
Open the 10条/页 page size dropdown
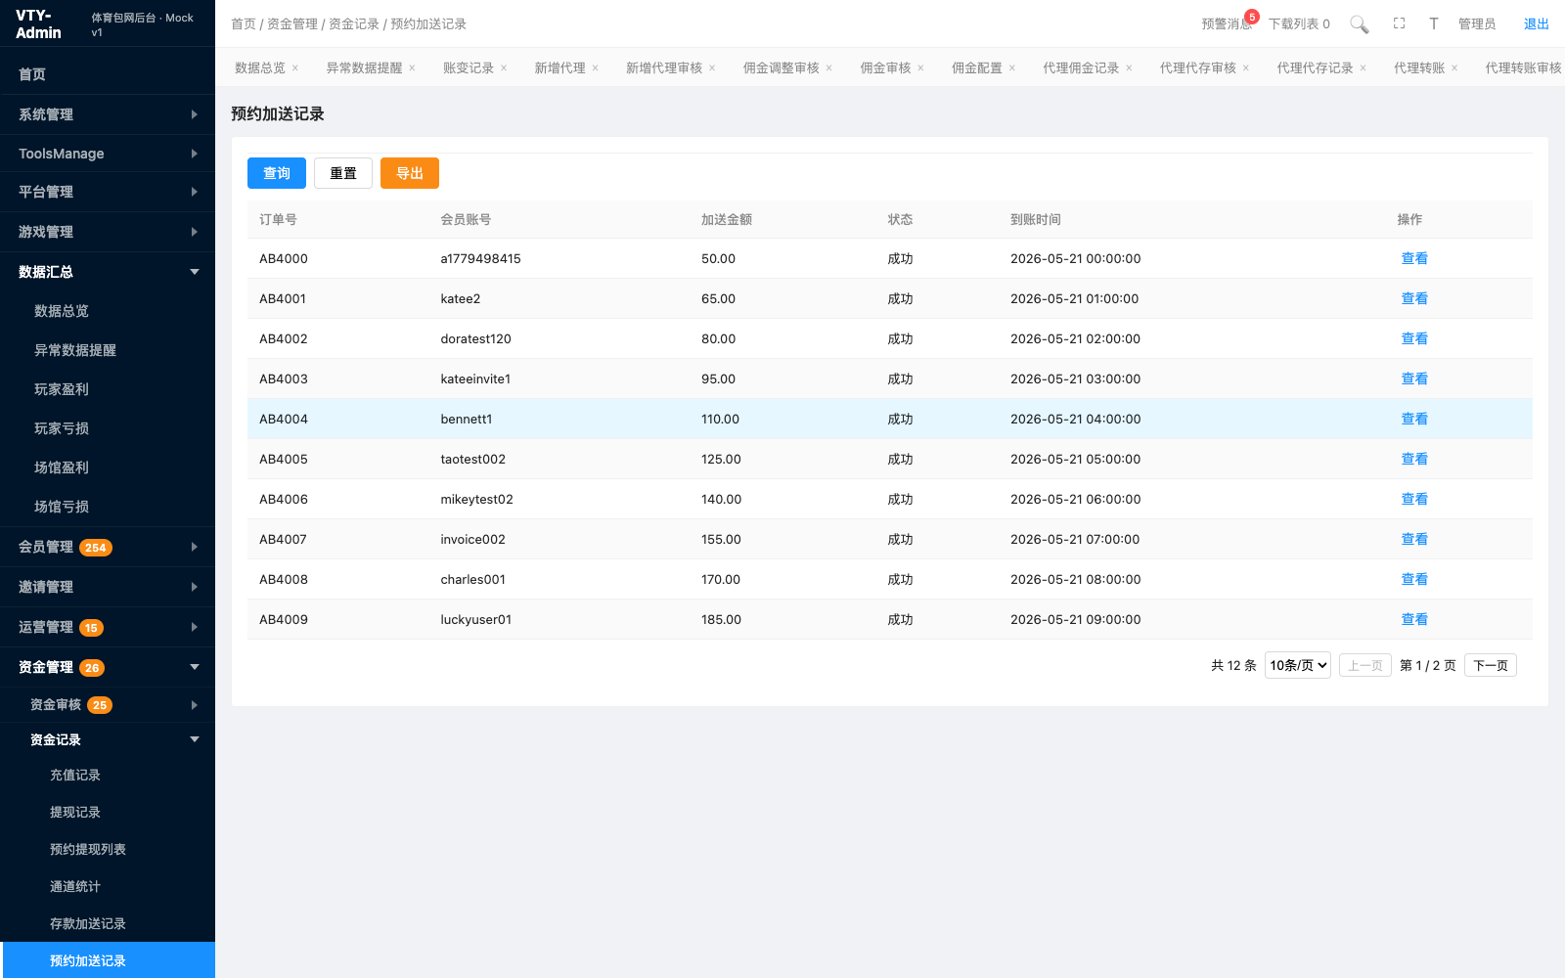pyautogui.click(x=1298, y=665)
